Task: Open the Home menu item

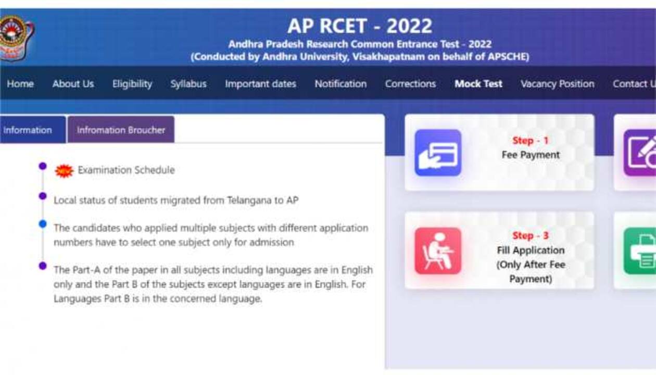Action: tap(20, 84)
